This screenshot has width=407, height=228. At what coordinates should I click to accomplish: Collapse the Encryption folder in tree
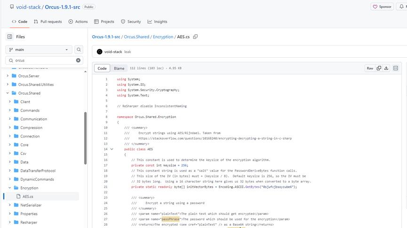(x=10, y=188)
